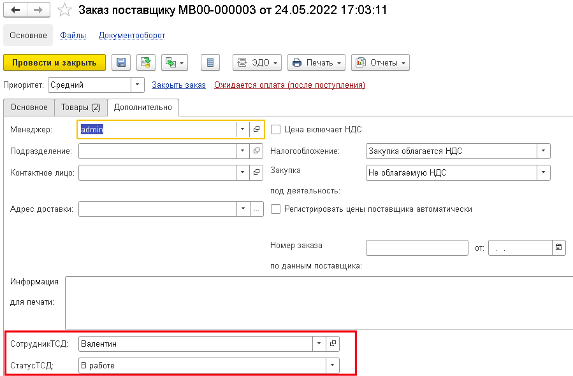
Task: Click the Информация для печати text area
Action: coord(319,303)
